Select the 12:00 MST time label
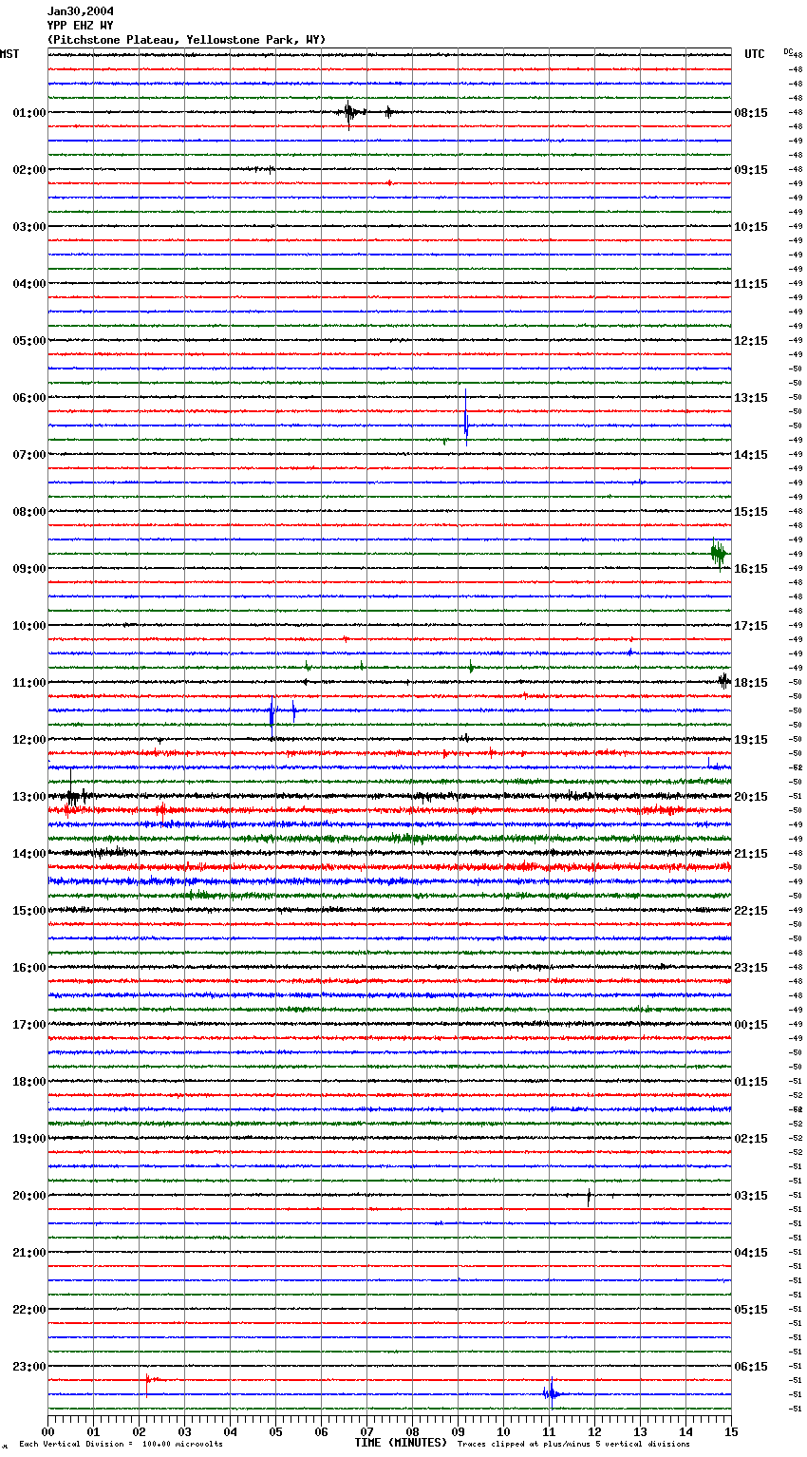This screenshot has width=807, height=1457. (29, 740)
